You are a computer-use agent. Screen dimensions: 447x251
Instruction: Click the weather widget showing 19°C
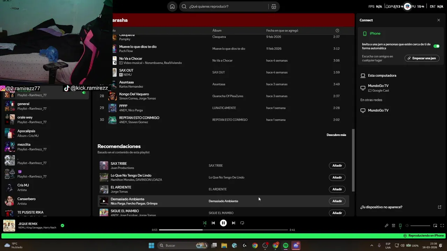(13, 245)
